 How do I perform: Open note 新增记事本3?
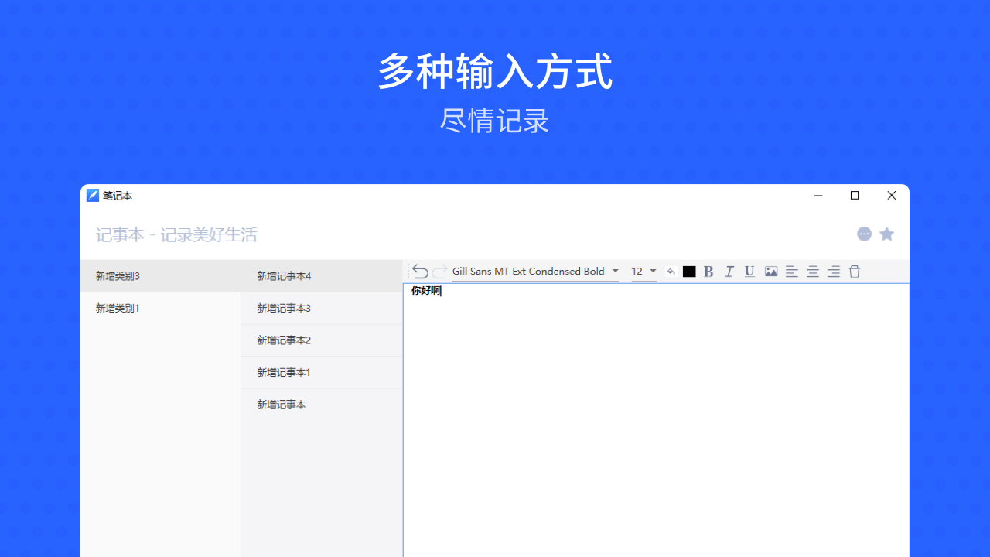pos(322,309)
